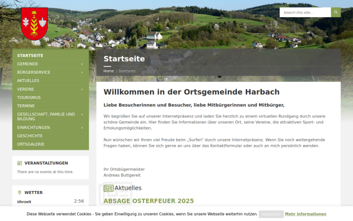The width and height of the screenshot is (353, 221).
Task: Click the Startseite page title in banner
Action: [124, 58]
